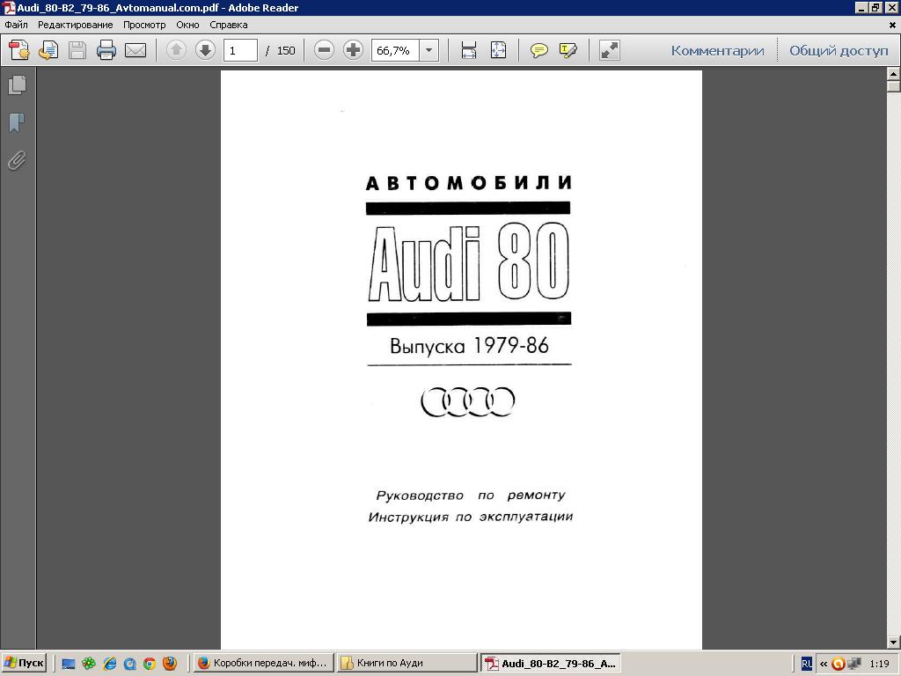Click the Zoom out minus button
The height and width of the screenshot is (676, 901).
(324, 50)
